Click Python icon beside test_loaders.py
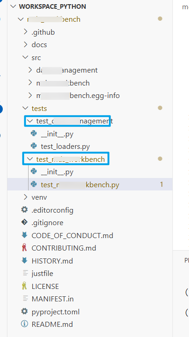Image resolution: width=189 pixels, height=337 pixels. [34, 146]
